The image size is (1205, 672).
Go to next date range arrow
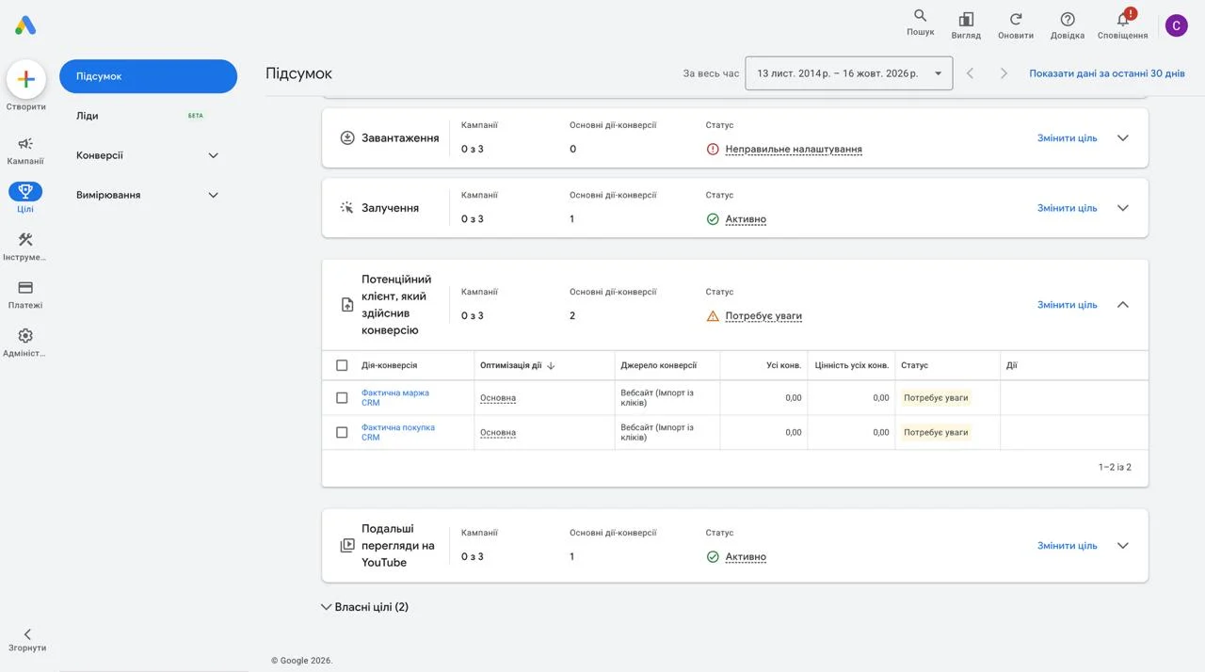[1004, 73]
